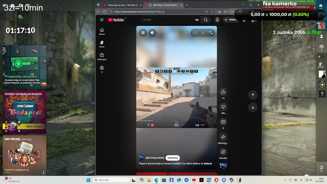Open the Short's three-dot options menu

[203, 33]
